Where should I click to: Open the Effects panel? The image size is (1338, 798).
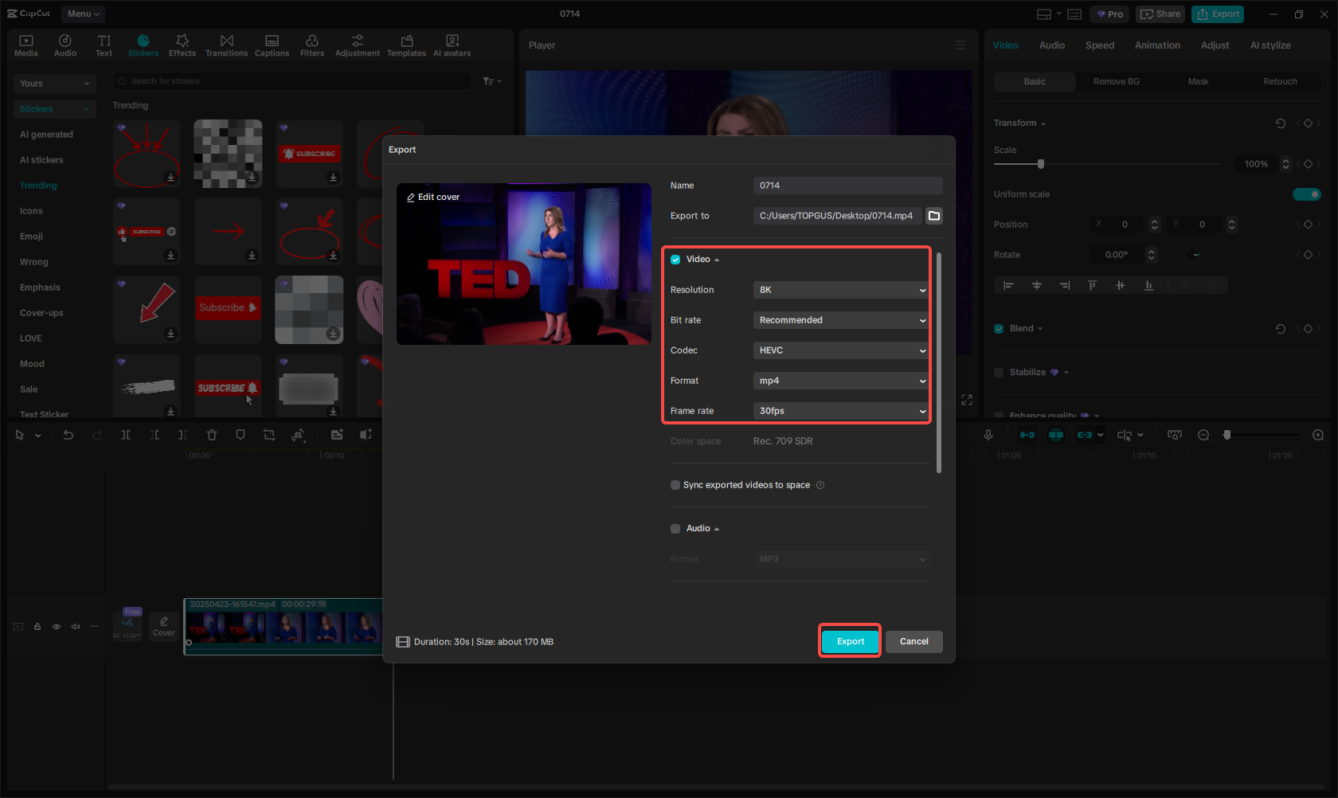pos(182,44)
